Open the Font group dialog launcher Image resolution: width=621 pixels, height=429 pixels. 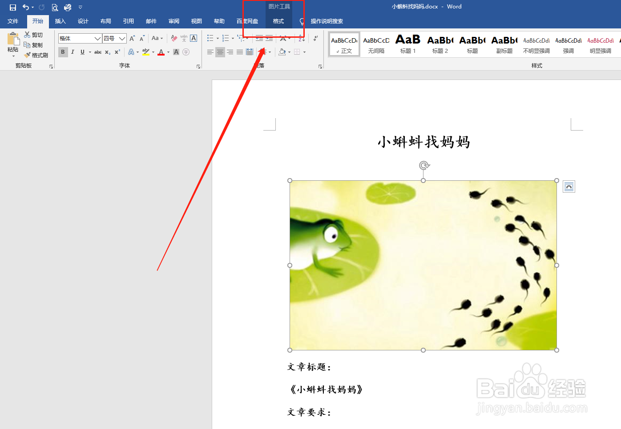click(199, 66)
